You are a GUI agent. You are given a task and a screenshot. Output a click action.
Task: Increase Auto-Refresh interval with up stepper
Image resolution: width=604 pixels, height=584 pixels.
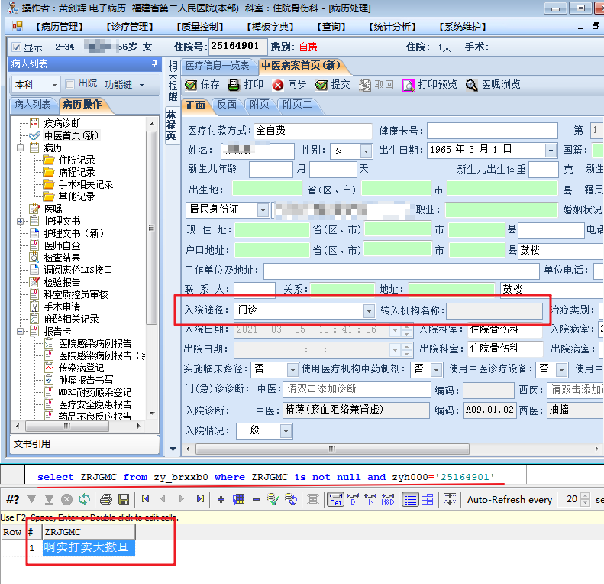click(x=585, y=496)
